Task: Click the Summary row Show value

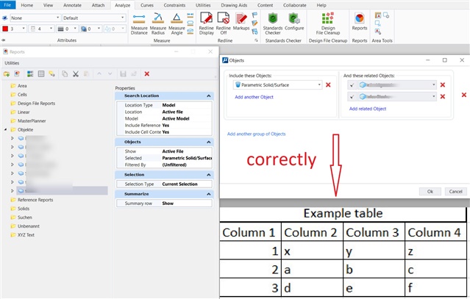Action: coord(168,203)
